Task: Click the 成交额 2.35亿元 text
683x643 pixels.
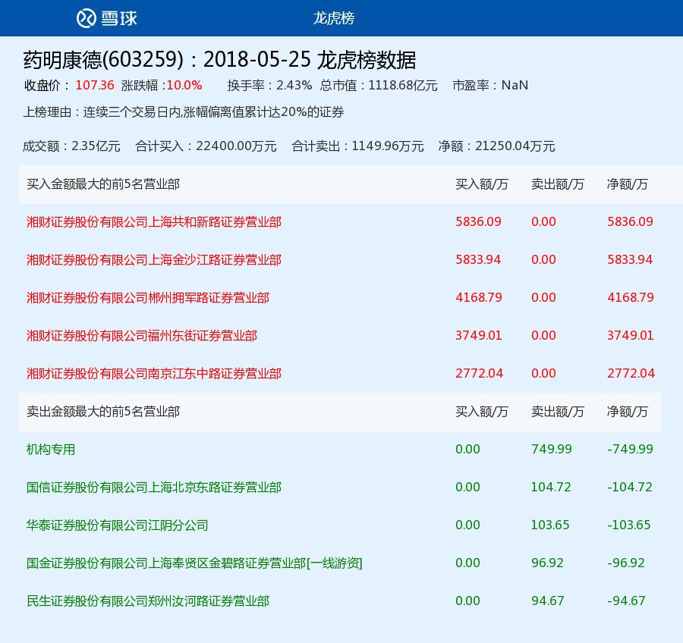Action: coord(71,146)
